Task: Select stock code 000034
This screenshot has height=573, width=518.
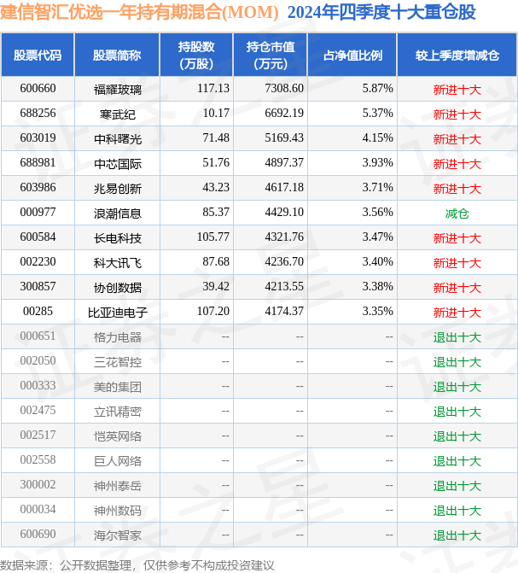Action: 38,510
